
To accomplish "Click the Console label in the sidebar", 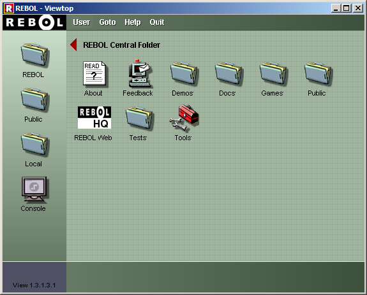I will pos(33,208).
